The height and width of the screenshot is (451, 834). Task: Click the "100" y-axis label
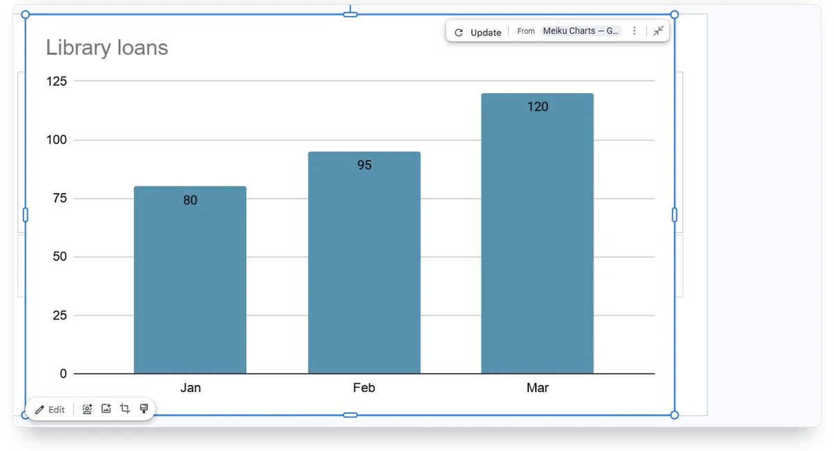pos(57,140)
